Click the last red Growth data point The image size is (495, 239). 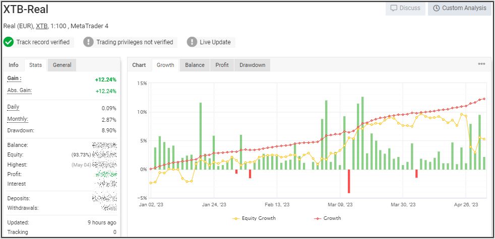484,99
